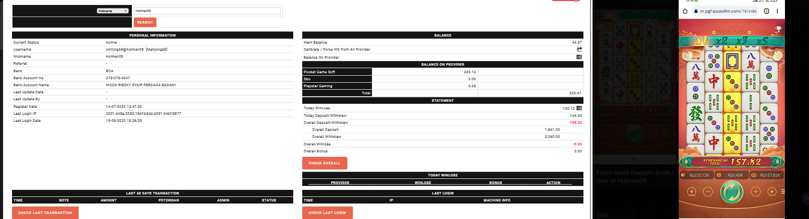This screenshot has height=219, width=809.
Task: Click the CHECK OVERALL button
Action: tap(325, 163)
